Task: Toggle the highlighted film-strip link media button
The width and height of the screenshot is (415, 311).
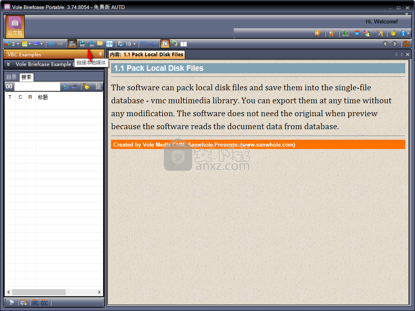Action: coord(72,44)
